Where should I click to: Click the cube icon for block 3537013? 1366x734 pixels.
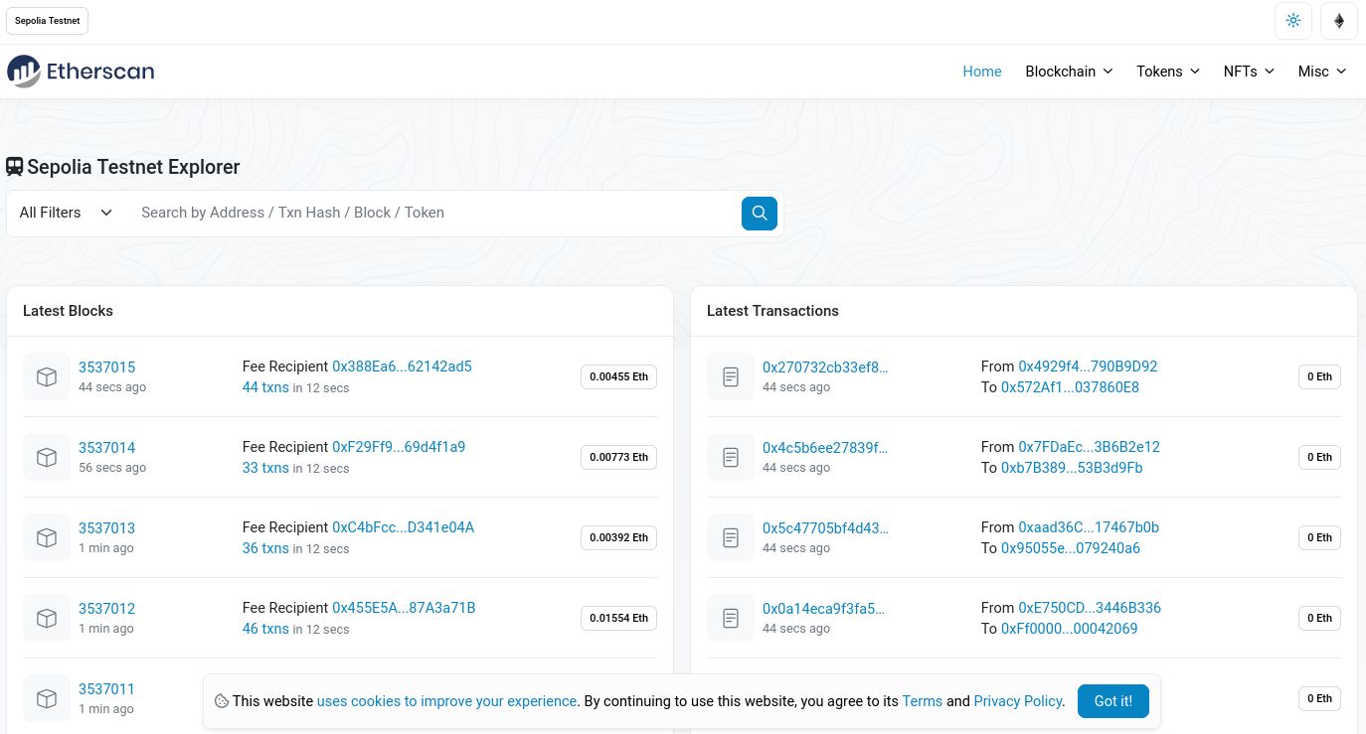[46, 537]
